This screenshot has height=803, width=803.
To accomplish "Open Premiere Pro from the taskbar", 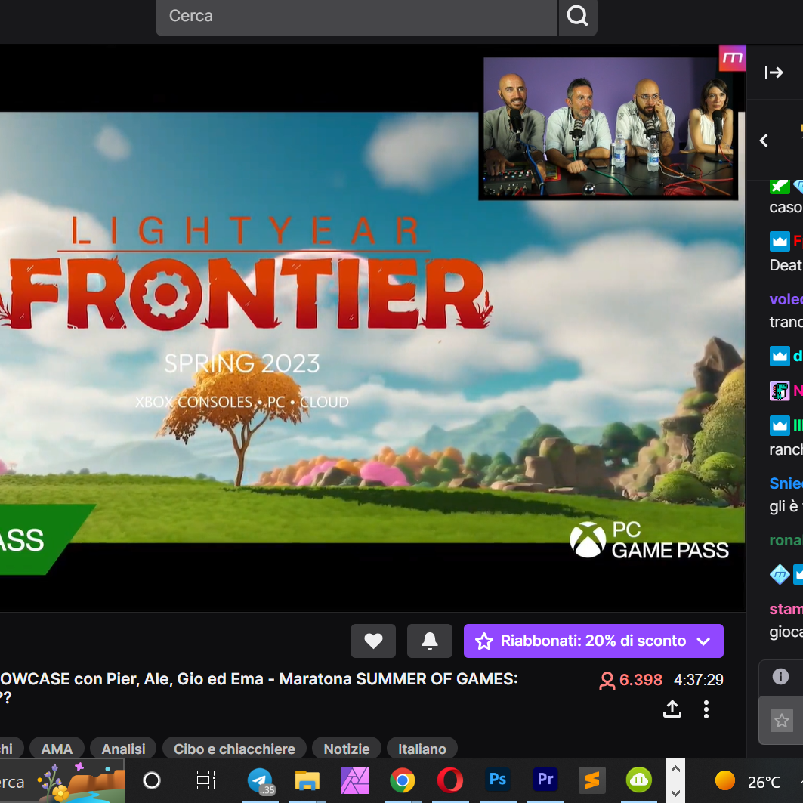I will click(545, 780).
